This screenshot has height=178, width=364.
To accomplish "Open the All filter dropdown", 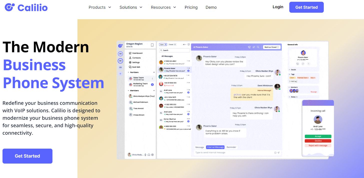I will tap(184, 45).
